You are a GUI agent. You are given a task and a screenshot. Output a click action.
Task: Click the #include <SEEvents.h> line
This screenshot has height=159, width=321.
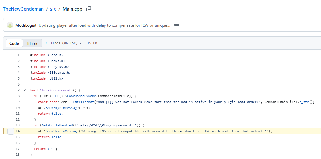50,73
